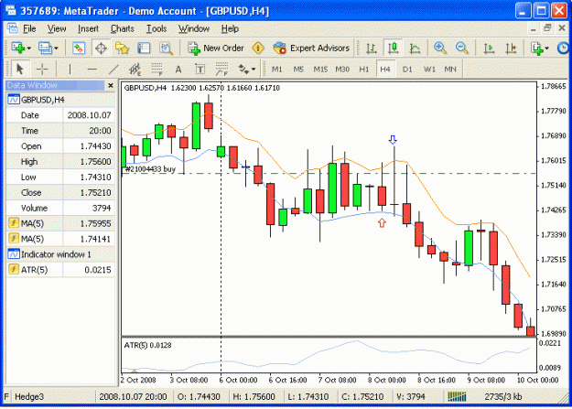This screenshot has width=572, height=409.
Task: Expand the Indicators dropdown arrow
Action: [546, 48]
